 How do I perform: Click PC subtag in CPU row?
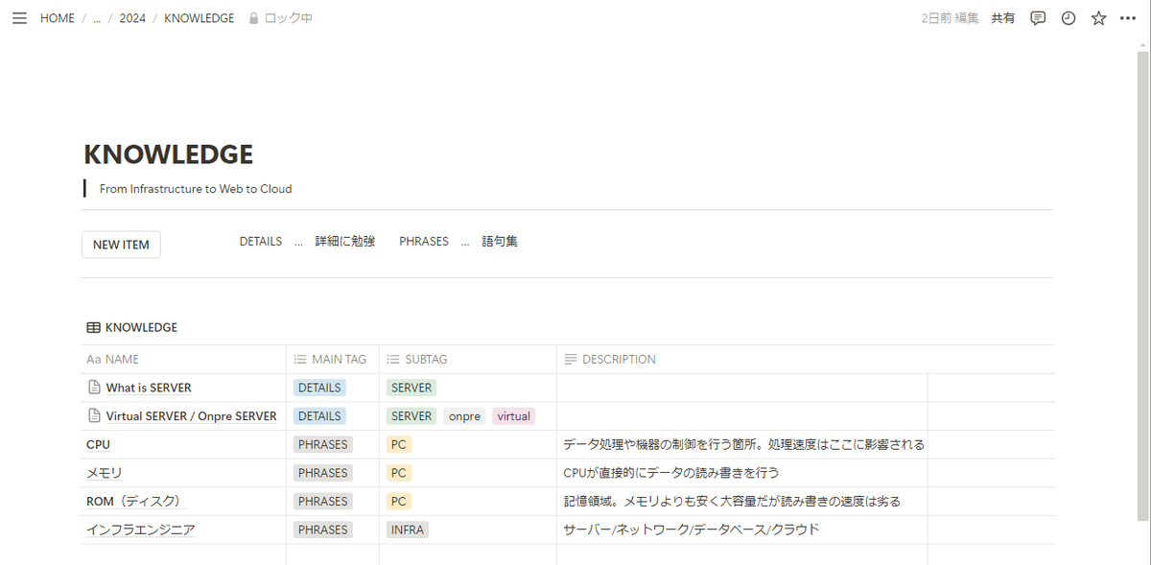point(399,444)
